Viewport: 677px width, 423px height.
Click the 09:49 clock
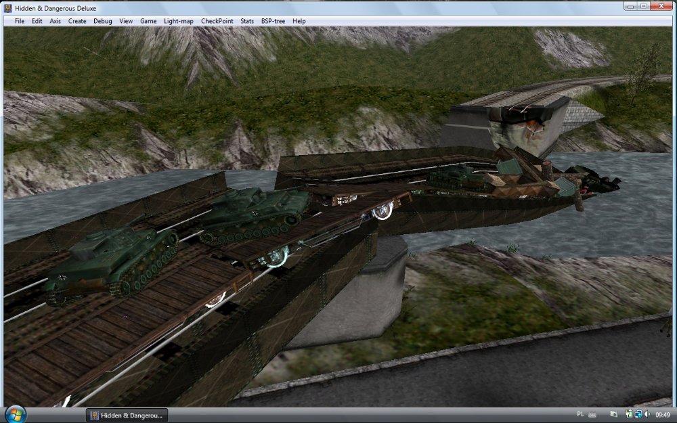(x=663, y=415)
